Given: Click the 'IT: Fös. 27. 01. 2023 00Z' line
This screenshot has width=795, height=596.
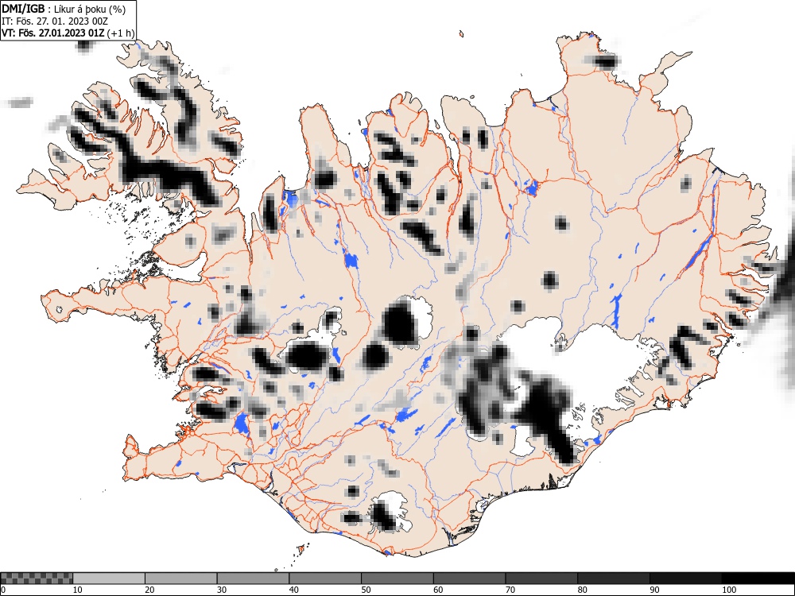Looking at the screenshot, I should click(55, 21).
